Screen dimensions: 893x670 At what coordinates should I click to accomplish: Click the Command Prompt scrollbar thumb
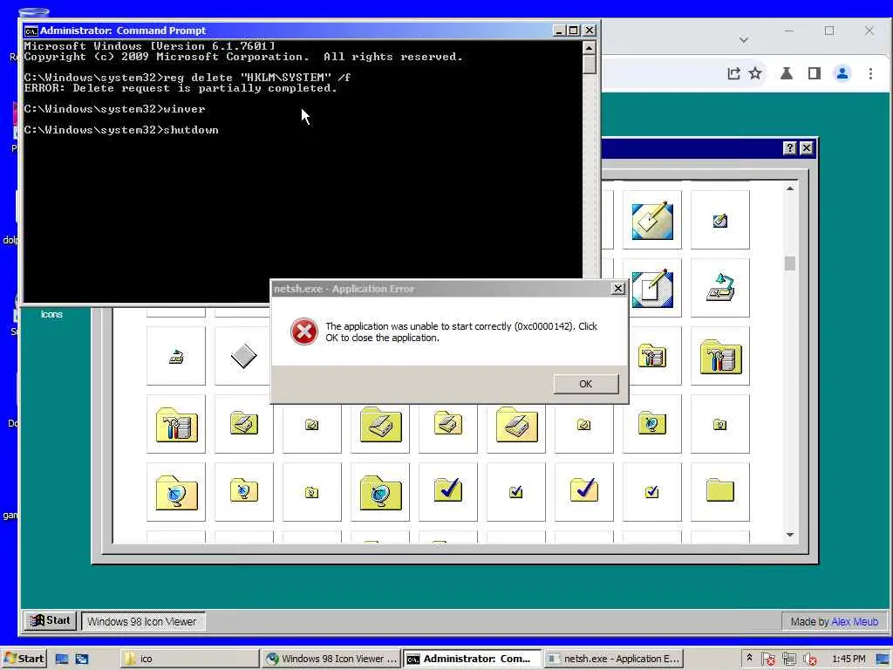tap(590, 64)
